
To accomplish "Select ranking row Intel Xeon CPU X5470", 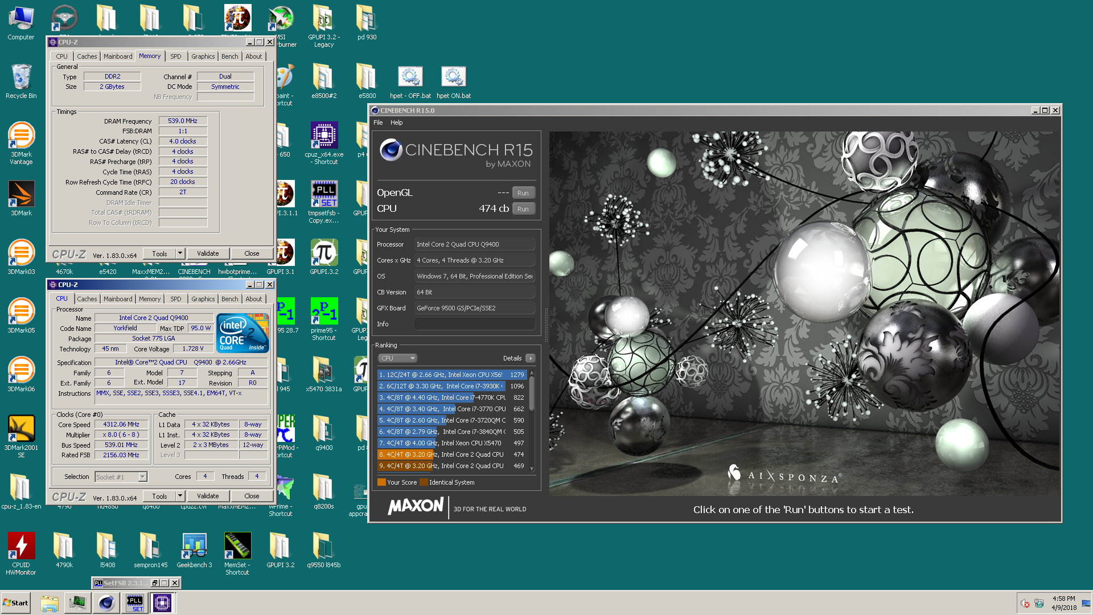I will click(x=453, y=443).
